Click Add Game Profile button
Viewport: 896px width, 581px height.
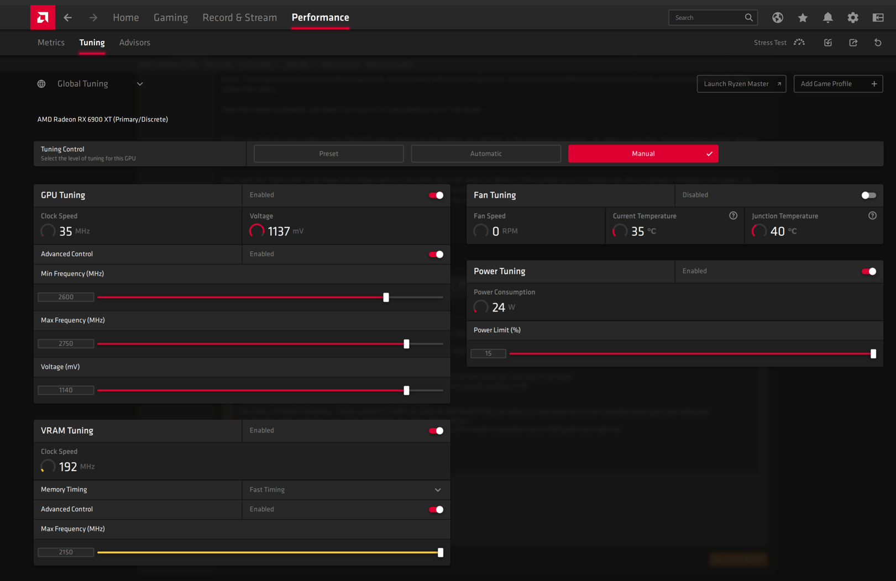838,84
